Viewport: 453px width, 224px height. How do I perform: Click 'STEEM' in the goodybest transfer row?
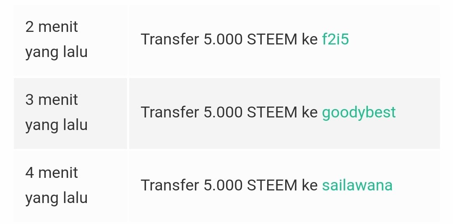pos(272,112)
